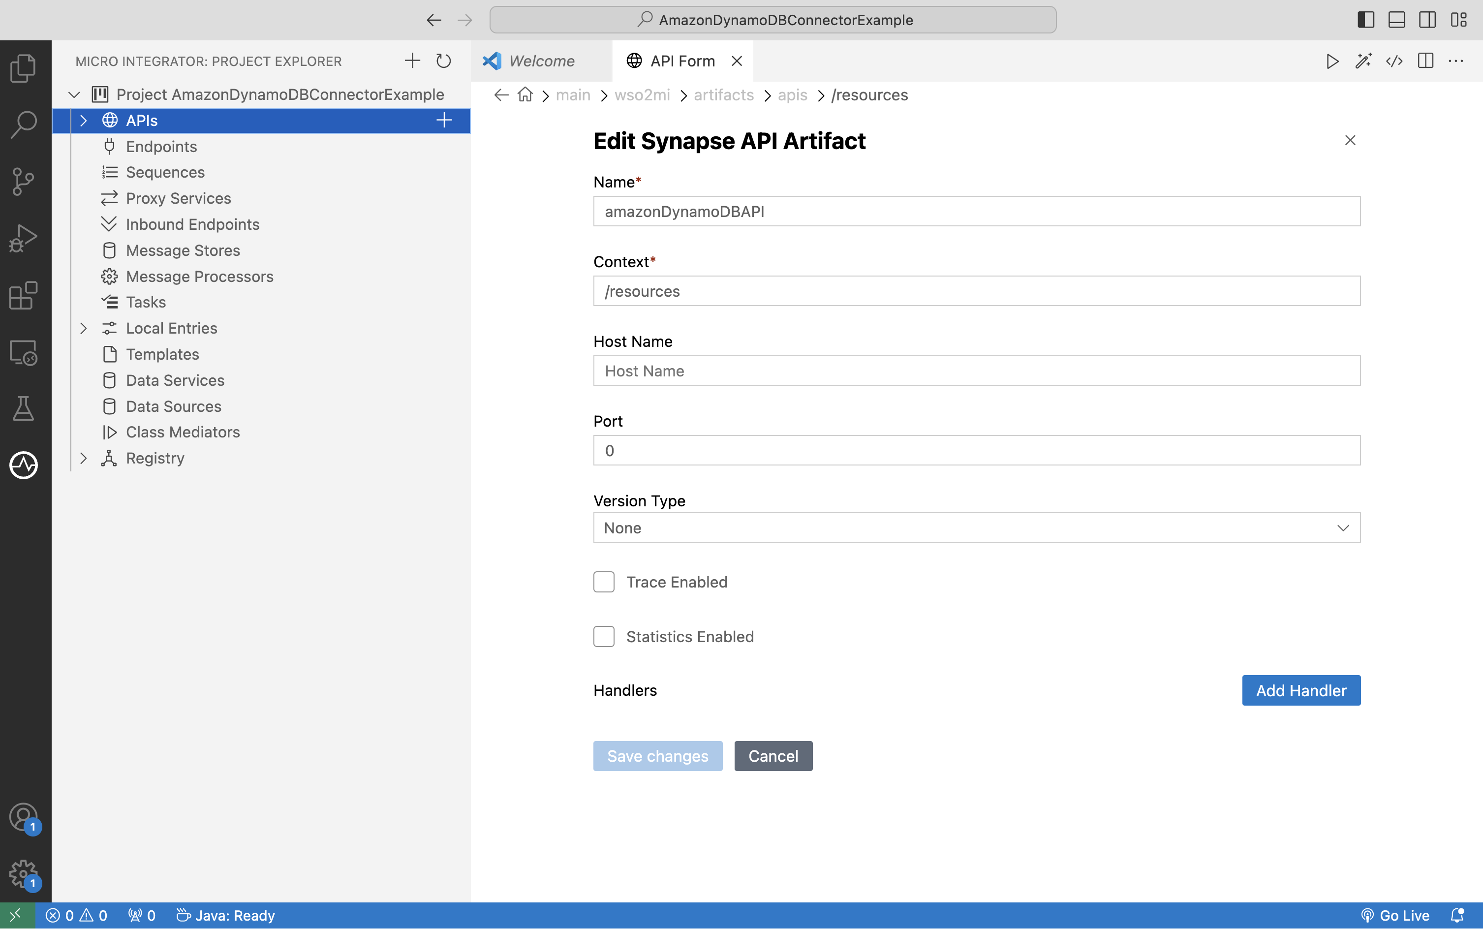1483x929 pixels.
Task: Open the Extensions view
Action: pyautogui.click(x=24, y=296)
